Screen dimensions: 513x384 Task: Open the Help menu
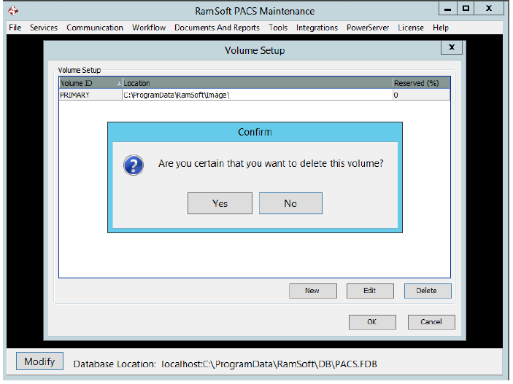click(x=441, y=28)
